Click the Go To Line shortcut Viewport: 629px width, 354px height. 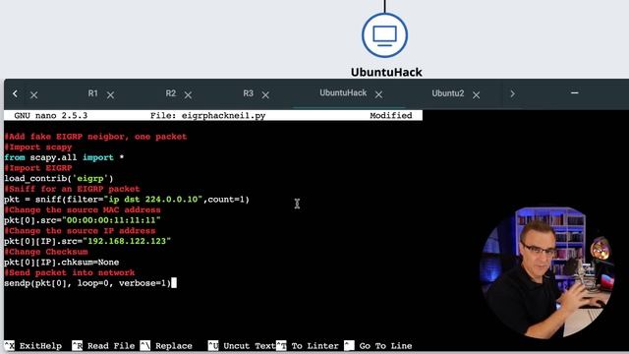(x=377, y=345)
